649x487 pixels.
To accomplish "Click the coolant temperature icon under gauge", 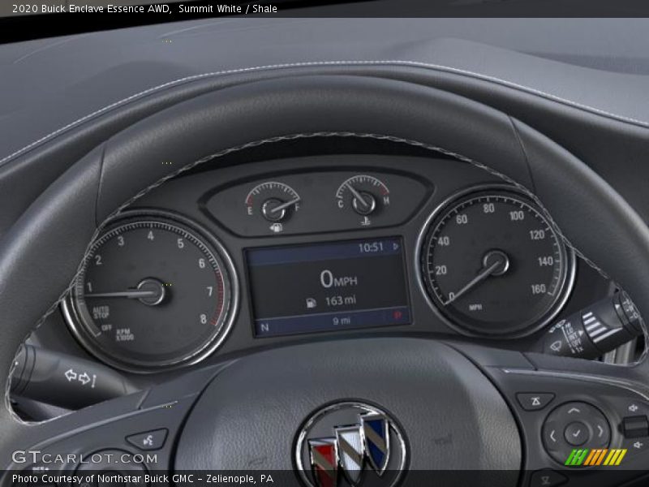I will pyautogui.click(x=366, y=221).
